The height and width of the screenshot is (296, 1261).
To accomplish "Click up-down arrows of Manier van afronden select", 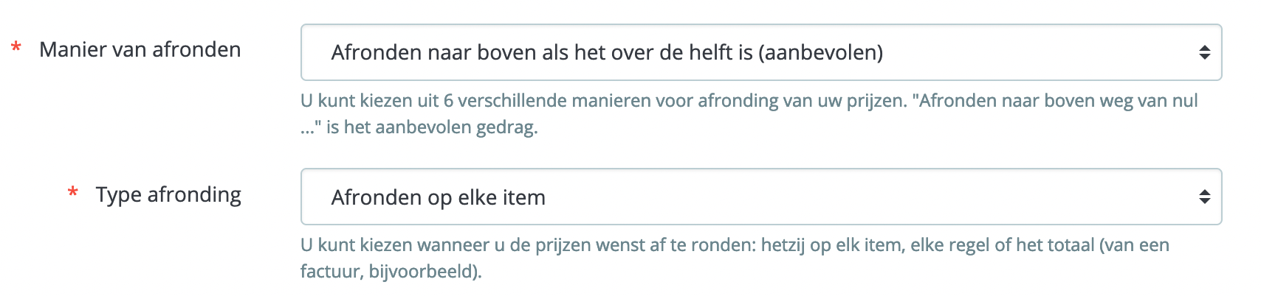I will coord(1204,52).
